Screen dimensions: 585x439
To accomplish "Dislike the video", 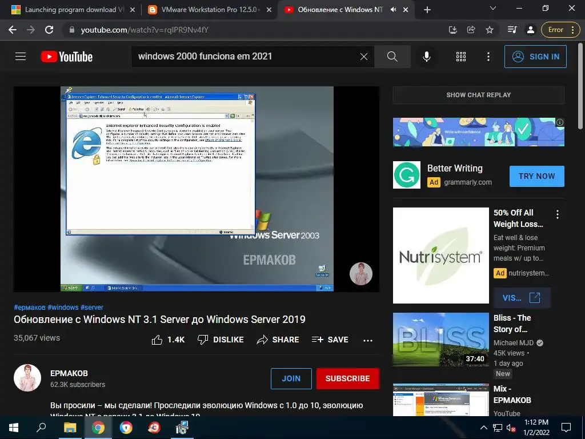I will (221, 340).
